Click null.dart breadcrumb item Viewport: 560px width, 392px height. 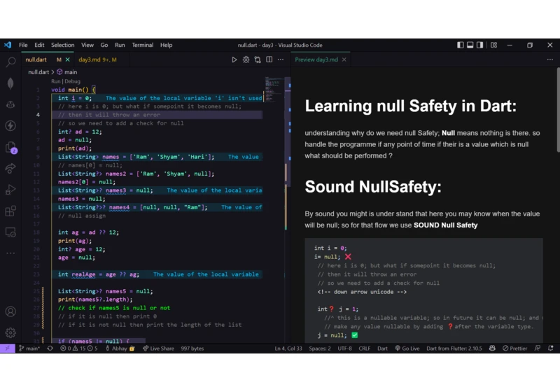point(38,72)
